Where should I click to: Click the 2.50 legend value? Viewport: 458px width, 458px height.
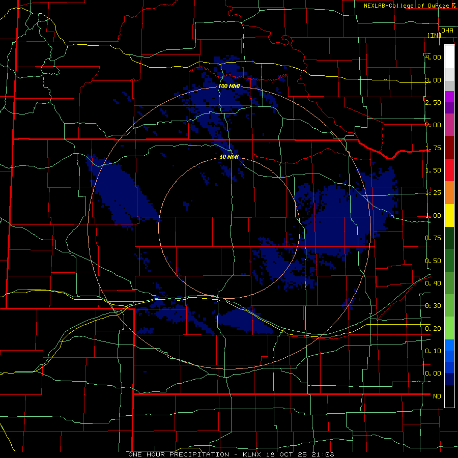[433, 102]
